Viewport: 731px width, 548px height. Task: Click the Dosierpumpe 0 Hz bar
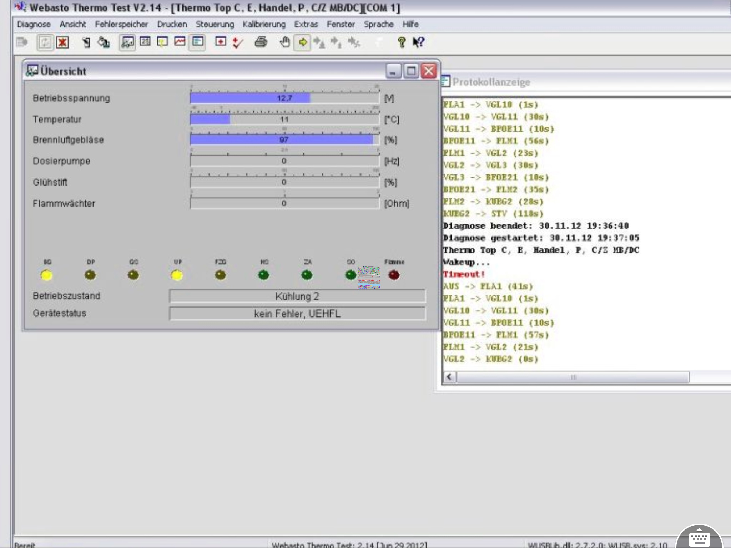(284, 161)
